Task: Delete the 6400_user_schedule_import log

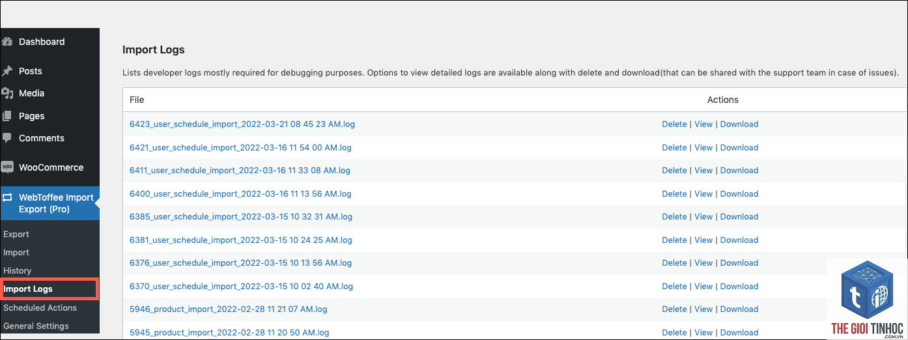Action: [x=674, y=193]
